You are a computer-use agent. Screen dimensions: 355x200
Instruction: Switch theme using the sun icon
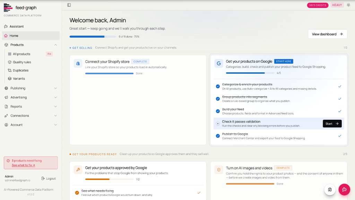tap(348, 5)
